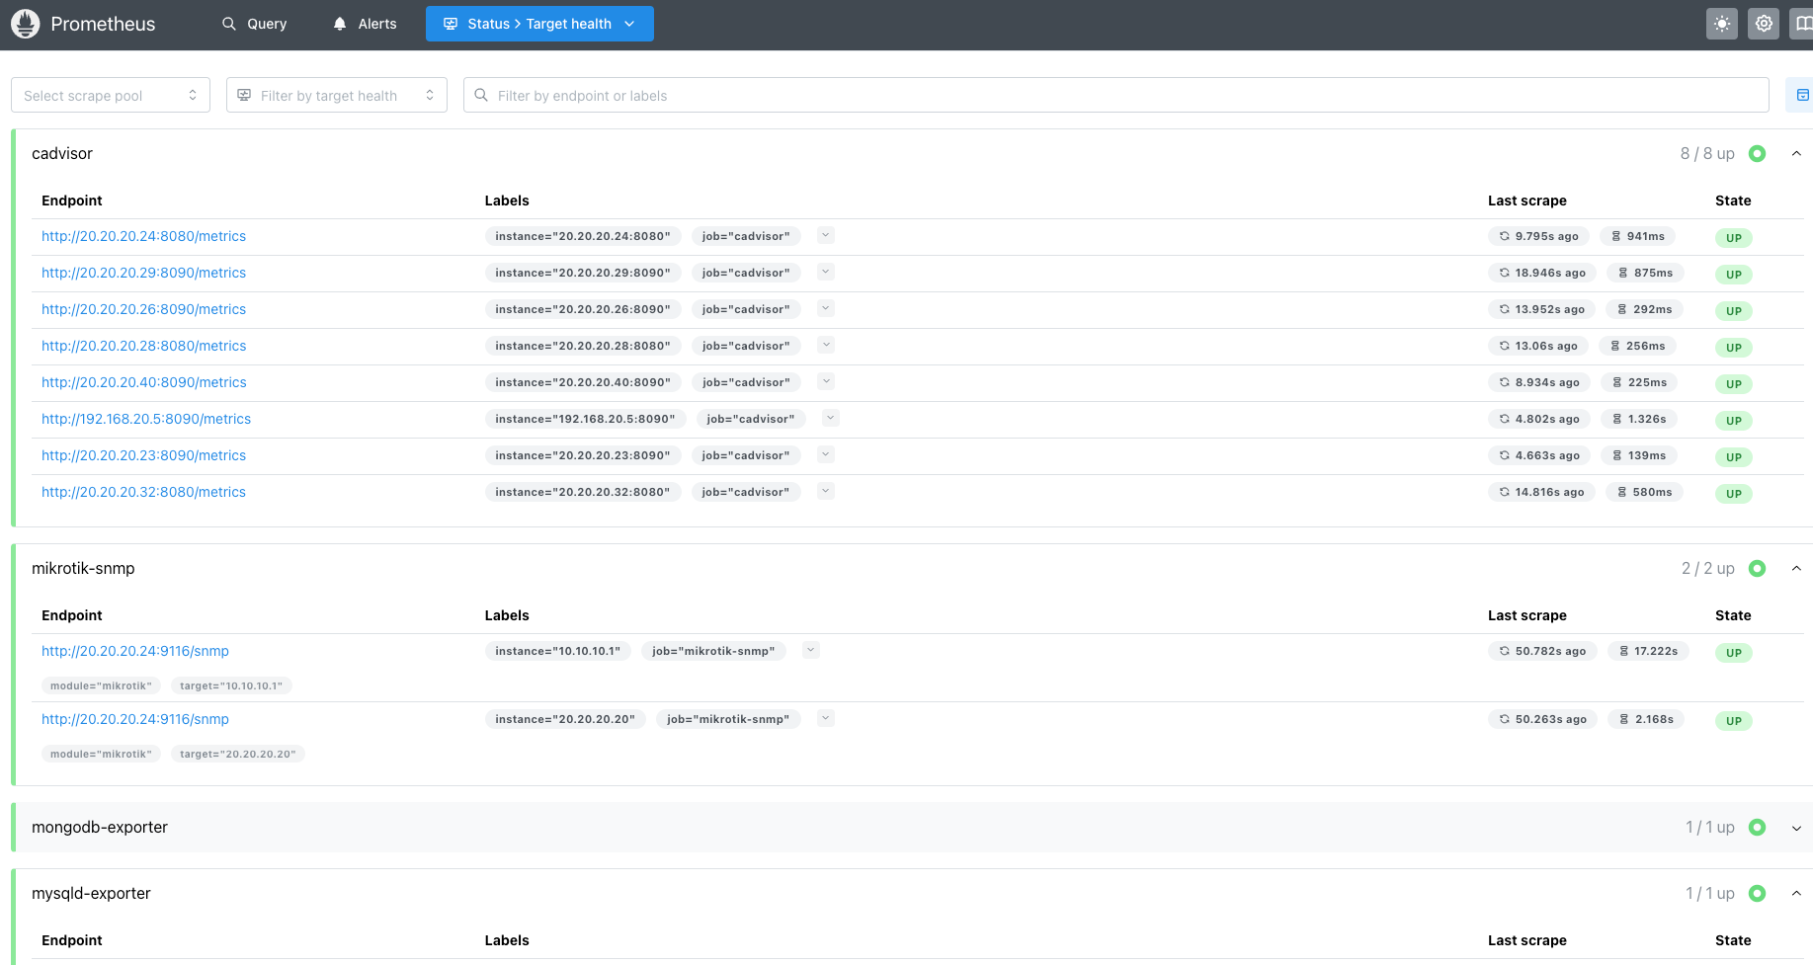Open http://20.20.20.40:8090/metrics link
Image resolution: width=1813 pixels, height=965 pixels.
pyautogui.click(x=143, y=382)
